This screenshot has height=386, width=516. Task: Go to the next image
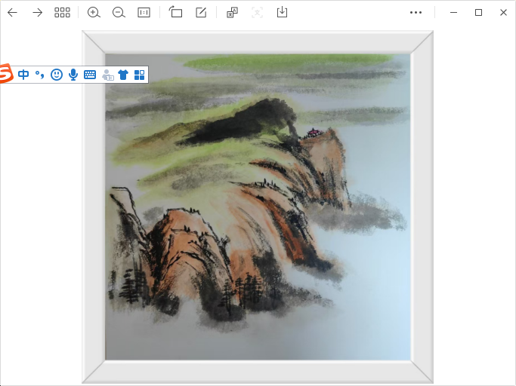click(37, 13)
